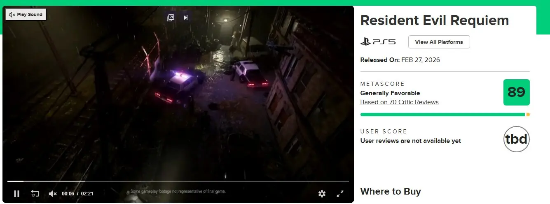Open video settings gear
This screenshot has height=204, width=550.
(x=322, y=194)
